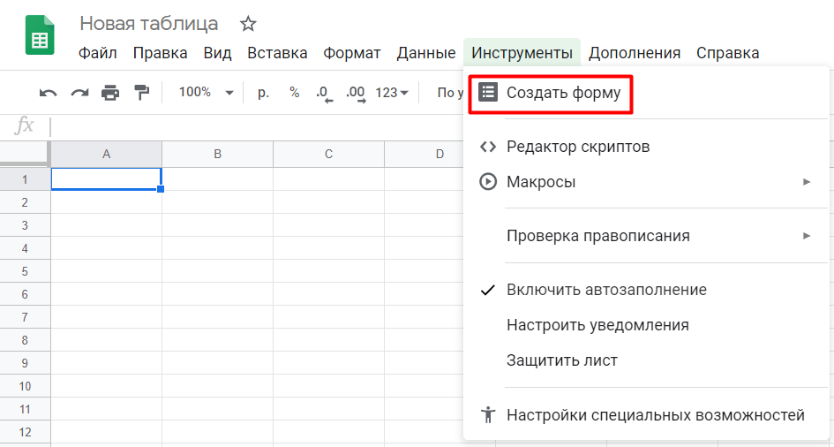Screen dimensions: 834x447
Task: Select row 8 header
Action: [25, 340]
